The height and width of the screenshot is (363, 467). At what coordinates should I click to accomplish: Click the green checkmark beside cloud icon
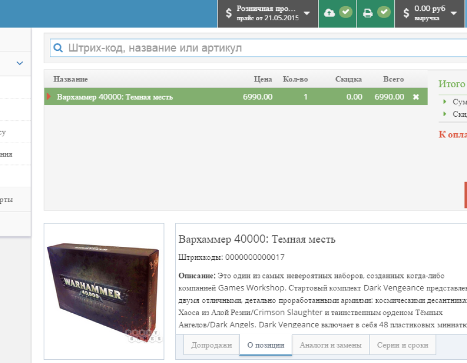tap(346, 12)
